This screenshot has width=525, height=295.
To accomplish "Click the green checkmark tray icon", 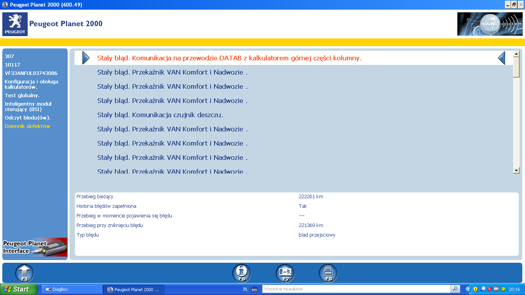I will coord(503,289).
